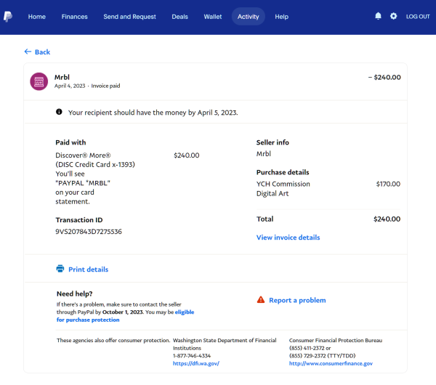Viewport: 436px width, 385px height.
Task: Click the Back link text
Action: (x=43, y=52)
